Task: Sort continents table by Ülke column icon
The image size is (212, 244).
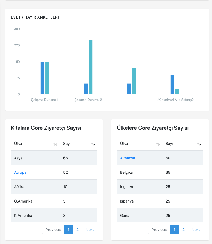Action: pos(55,144)
